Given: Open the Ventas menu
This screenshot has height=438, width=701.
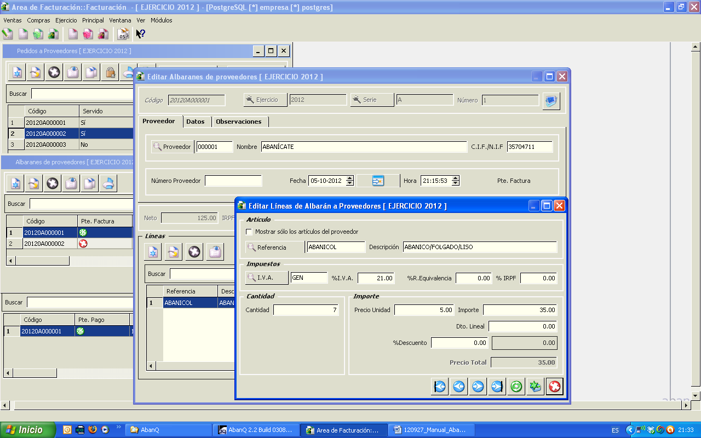Looking at the screenshot, I should [13, 20].
